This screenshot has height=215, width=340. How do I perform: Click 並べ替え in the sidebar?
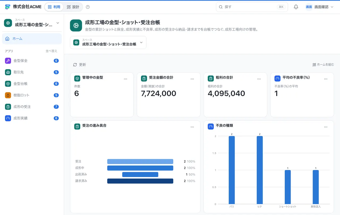pos(51,51)
